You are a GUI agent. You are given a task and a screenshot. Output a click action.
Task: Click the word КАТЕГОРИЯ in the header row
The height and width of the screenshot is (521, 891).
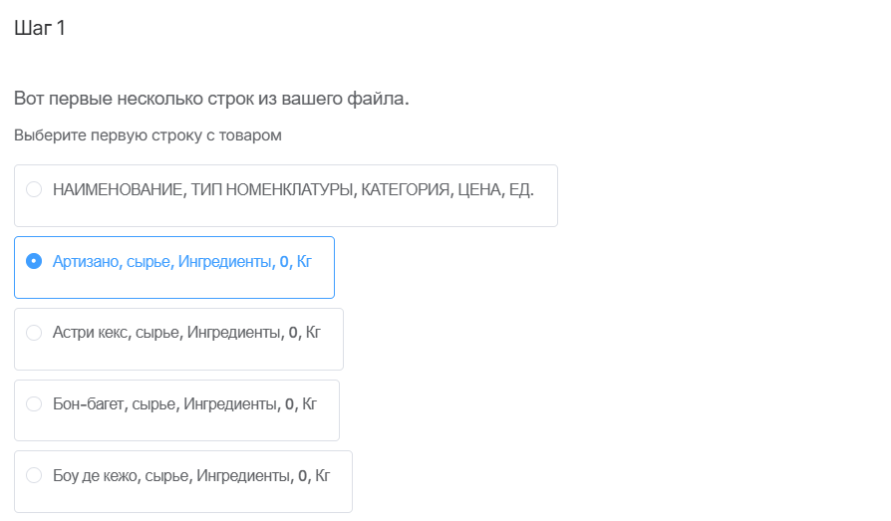pos(404,189)
